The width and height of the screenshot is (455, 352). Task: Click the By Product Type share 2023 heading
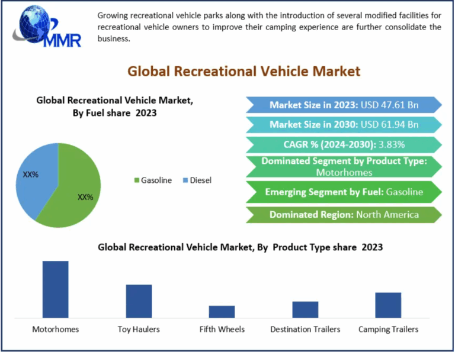click(x=240, y=247)
